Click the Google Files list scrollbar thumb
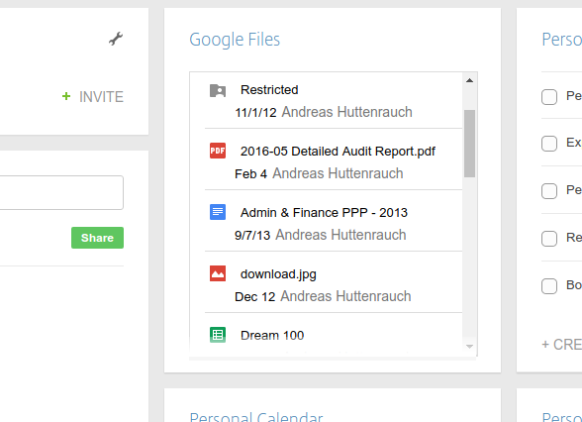This screenshot has width=582, height=422. 469,144
